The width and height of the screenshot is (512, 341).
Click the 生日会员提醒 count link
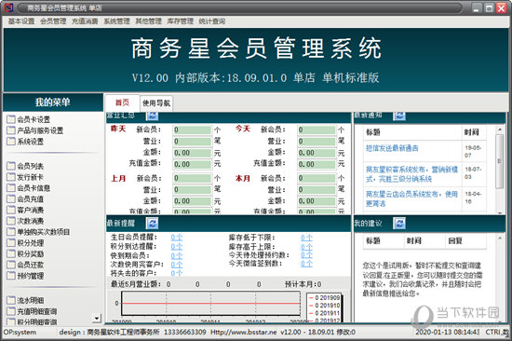177,238
